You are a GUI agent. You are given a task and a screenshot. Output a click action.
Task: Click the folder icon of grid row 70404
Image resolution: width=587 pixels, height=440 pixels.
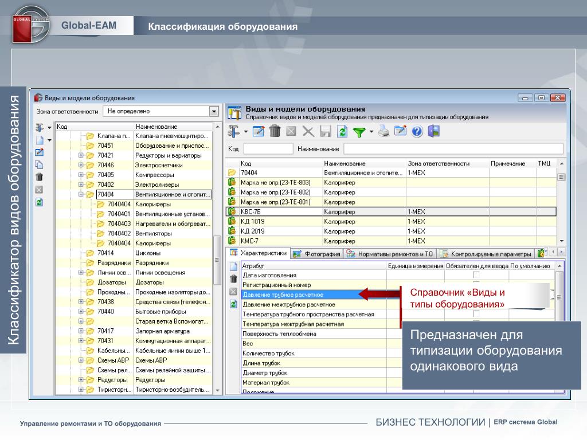pyautogui.click(x=232, y=172)
